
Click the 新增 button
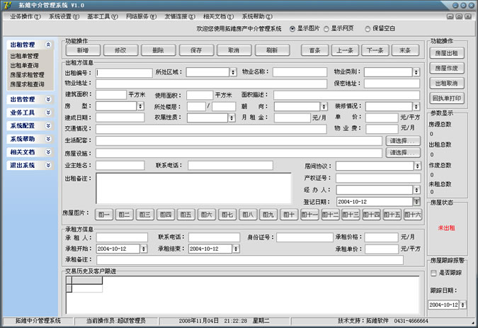[x=83, y=50]
